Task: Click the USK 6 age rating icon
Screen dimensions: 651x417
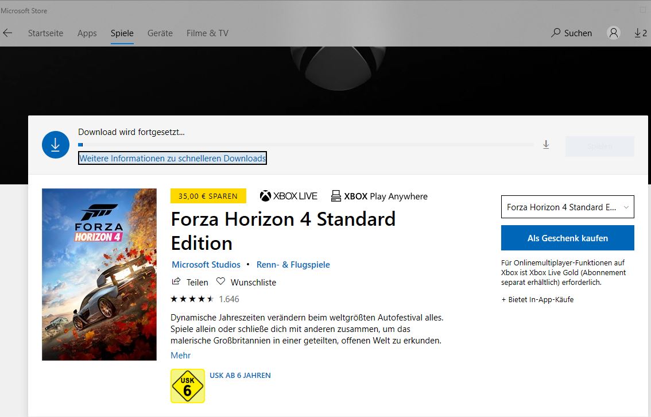Action: pyautogui.click(x=187, y=385)
